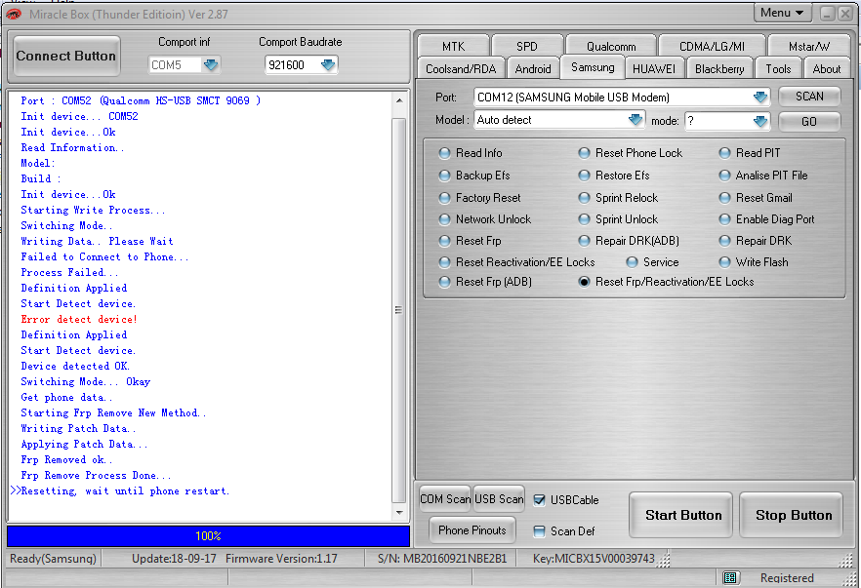Toggle the USBCable checkbox
The width and height of the screenshot is (861, 588).
539,499
